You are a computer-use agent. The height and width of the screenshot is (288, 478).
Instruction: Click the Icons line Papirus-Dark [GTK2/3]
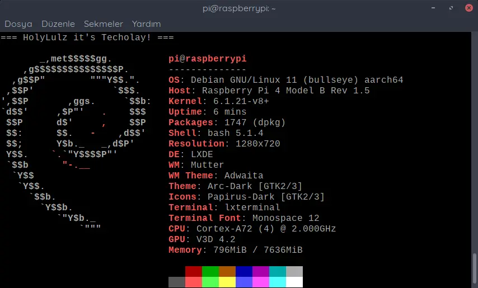coord(246,197)
